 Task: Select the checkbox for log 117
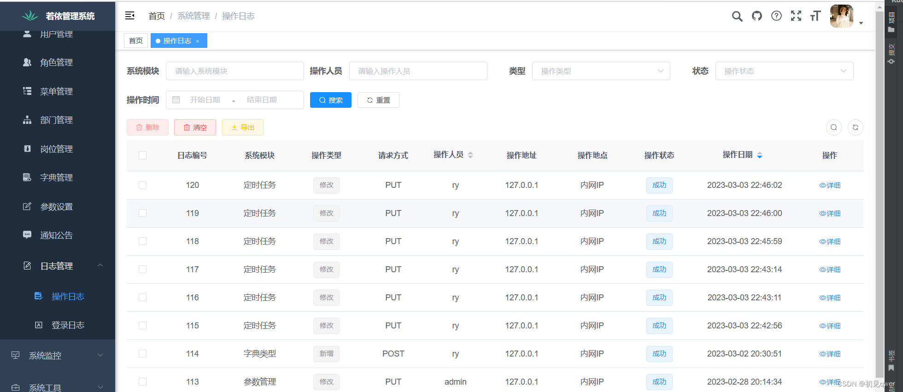(x=143, y=269)
